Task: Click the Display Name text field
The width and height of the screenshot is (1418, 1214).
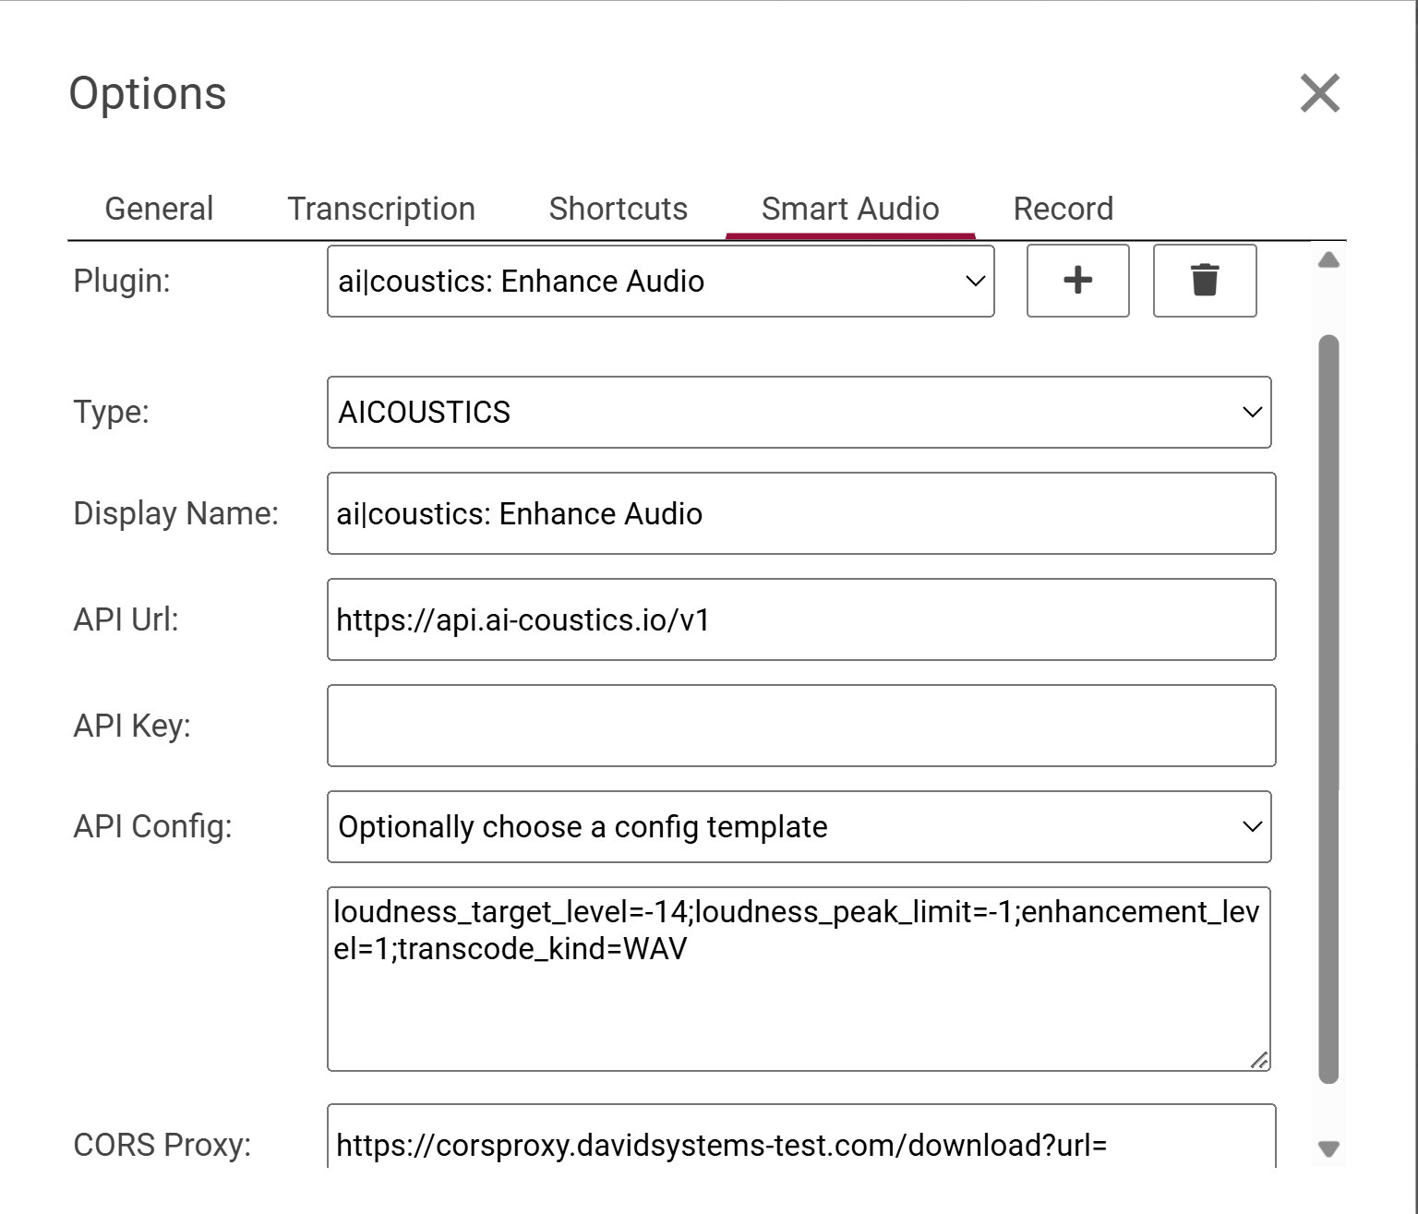Action: [800, 513]
